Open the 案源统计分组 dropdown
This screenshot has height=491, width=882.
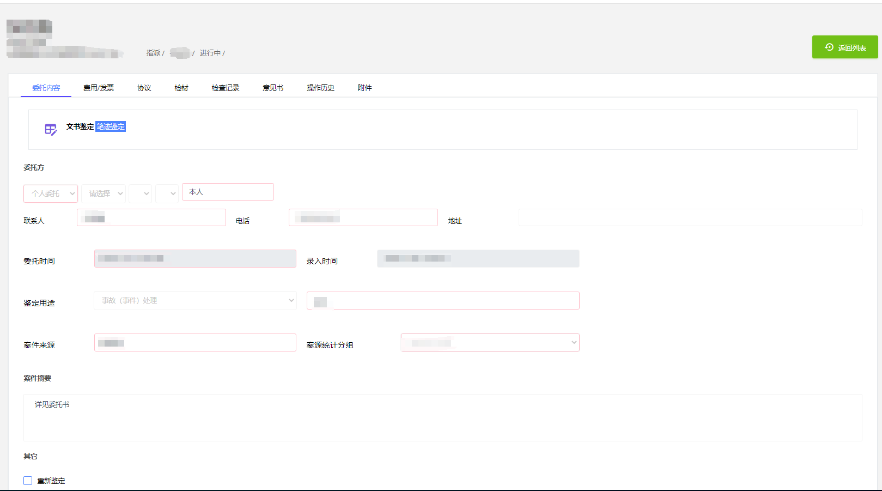click(490, 342)
